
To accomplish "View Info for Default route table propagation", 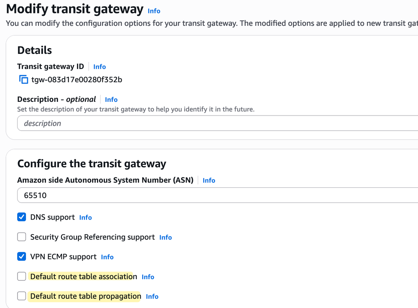I will [152, 296].
